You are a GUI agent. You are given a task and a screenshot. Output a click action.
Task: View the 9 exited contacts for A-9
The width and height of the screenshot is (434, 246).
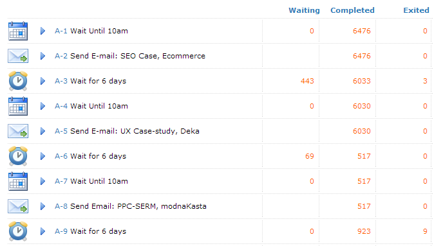[x=425, y=231]
